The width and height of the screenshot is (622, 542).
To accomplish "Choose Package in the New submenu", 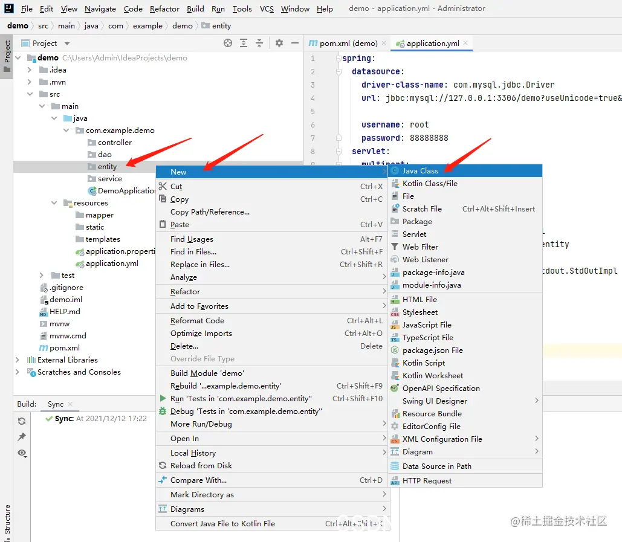I will 465,221.
